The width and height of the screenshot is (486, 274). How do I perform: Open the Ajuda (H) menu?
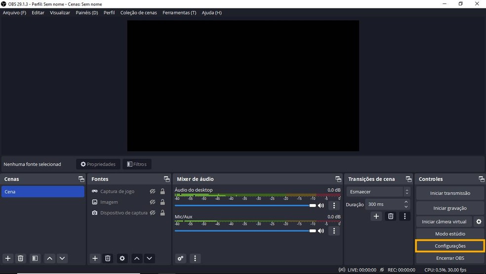point(212,13)
